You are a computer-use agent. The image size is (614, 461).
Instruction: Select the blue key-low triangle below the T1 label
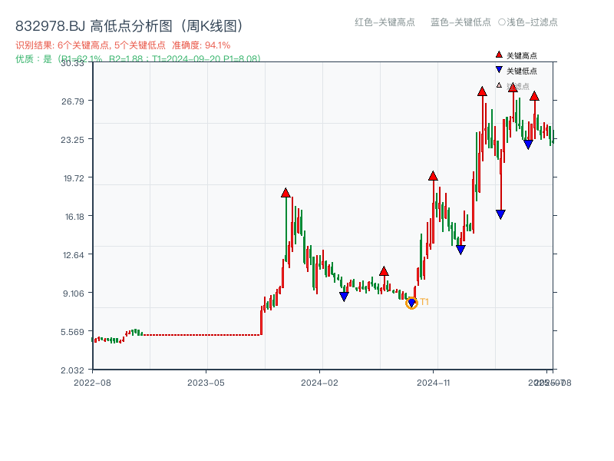[x=411, y=302]
